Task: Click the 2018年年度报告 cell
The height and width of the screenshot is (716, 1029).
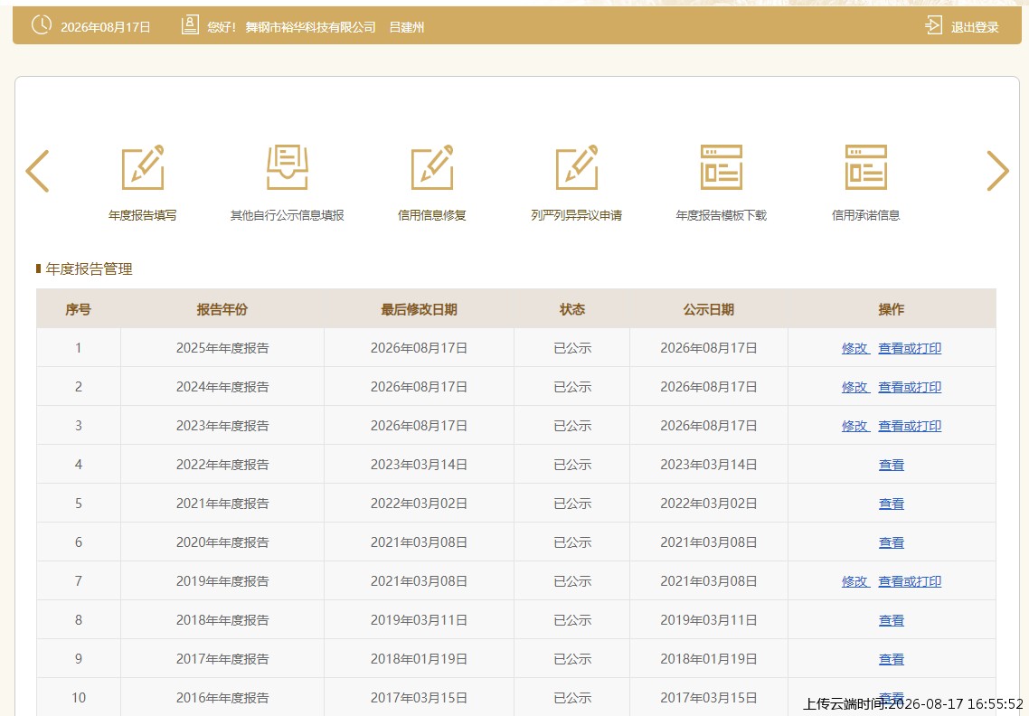Action: [222, 620]
